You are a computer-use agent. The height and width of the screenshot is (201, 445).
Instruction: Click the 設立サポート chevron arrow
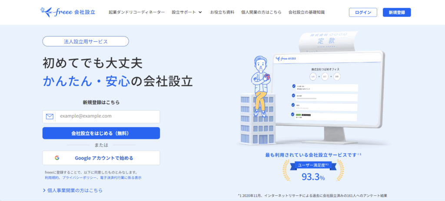click(200, 13)
